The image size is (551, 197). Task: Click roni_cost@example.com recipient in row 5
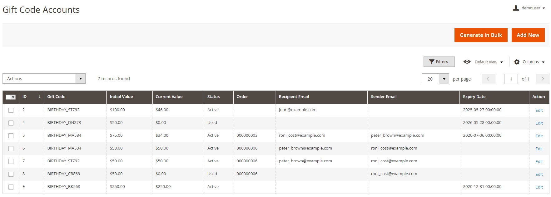pos(302,135)
